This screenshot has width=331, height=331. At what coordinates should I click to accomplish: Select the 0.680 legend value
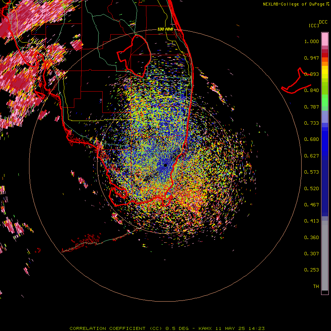312,139
